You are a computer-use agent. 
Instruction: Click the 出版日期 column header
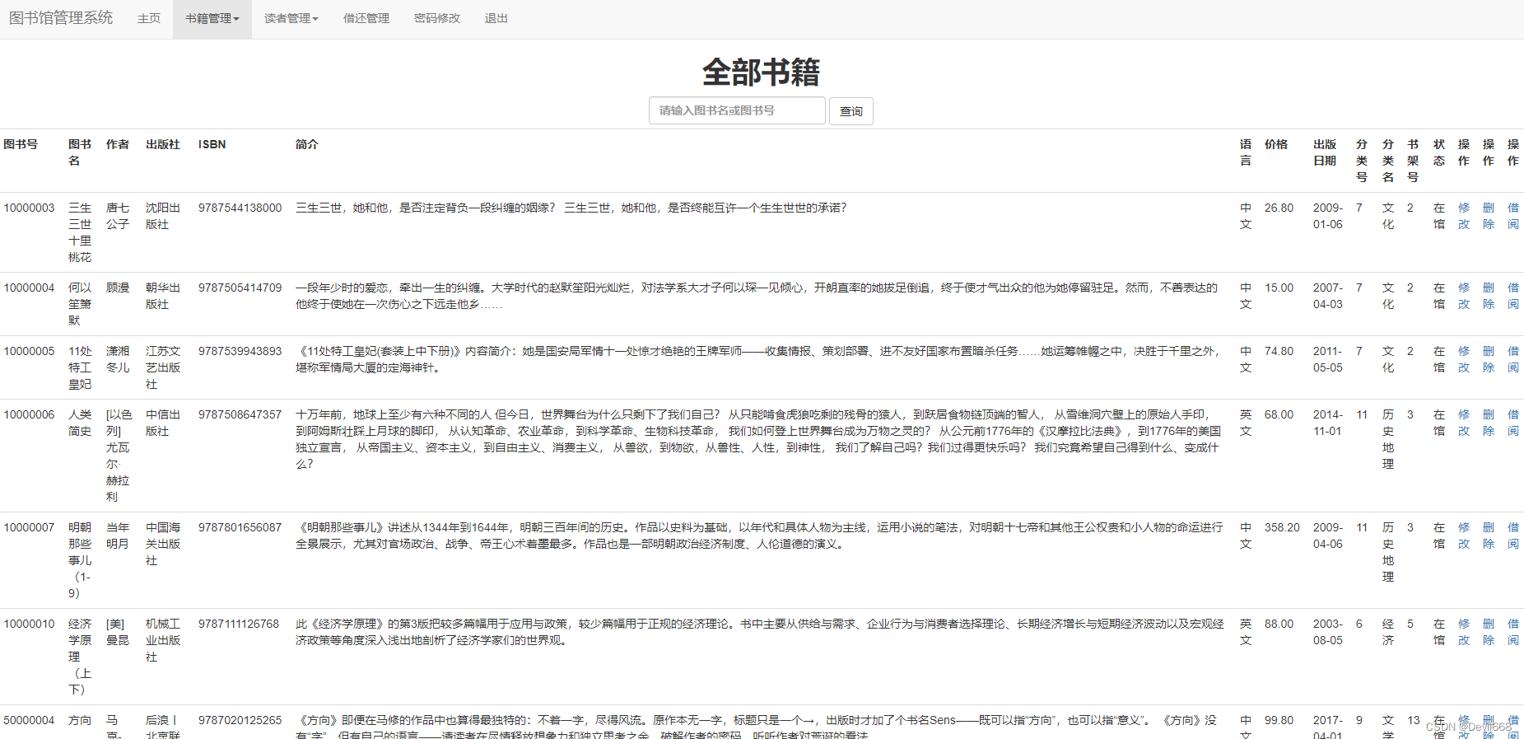coord(1325,152)
